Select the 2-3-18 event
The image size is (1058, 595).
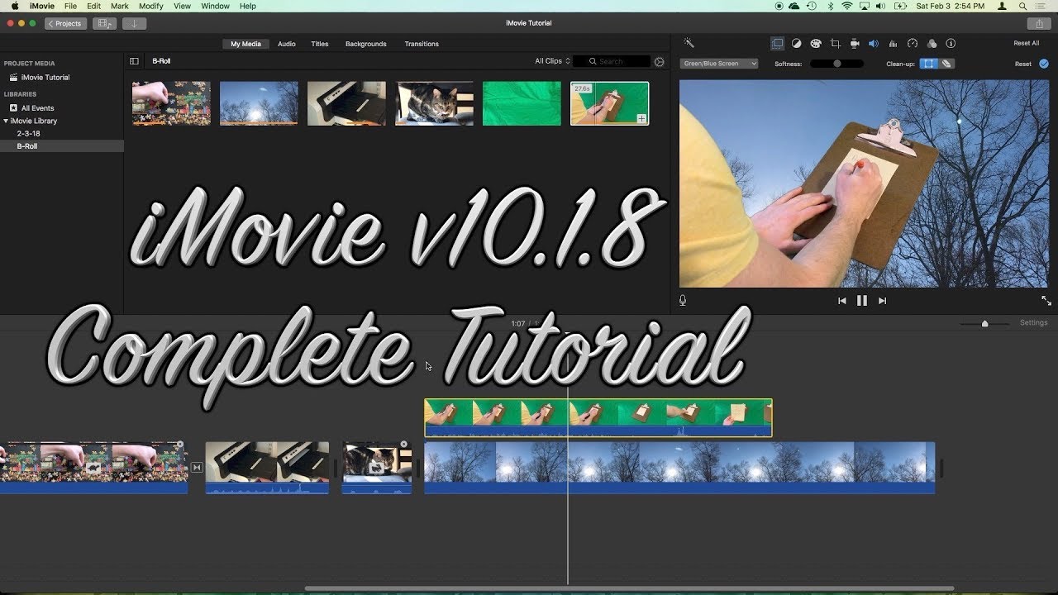click(x=28, y=133)
